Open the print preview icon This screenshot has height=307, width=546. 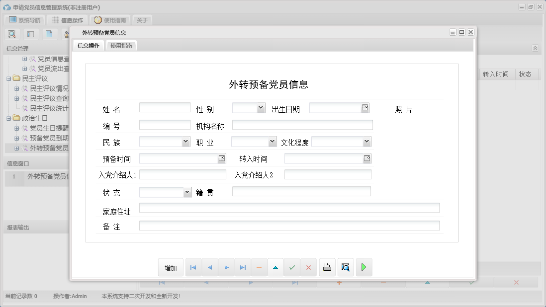point(346,267)
